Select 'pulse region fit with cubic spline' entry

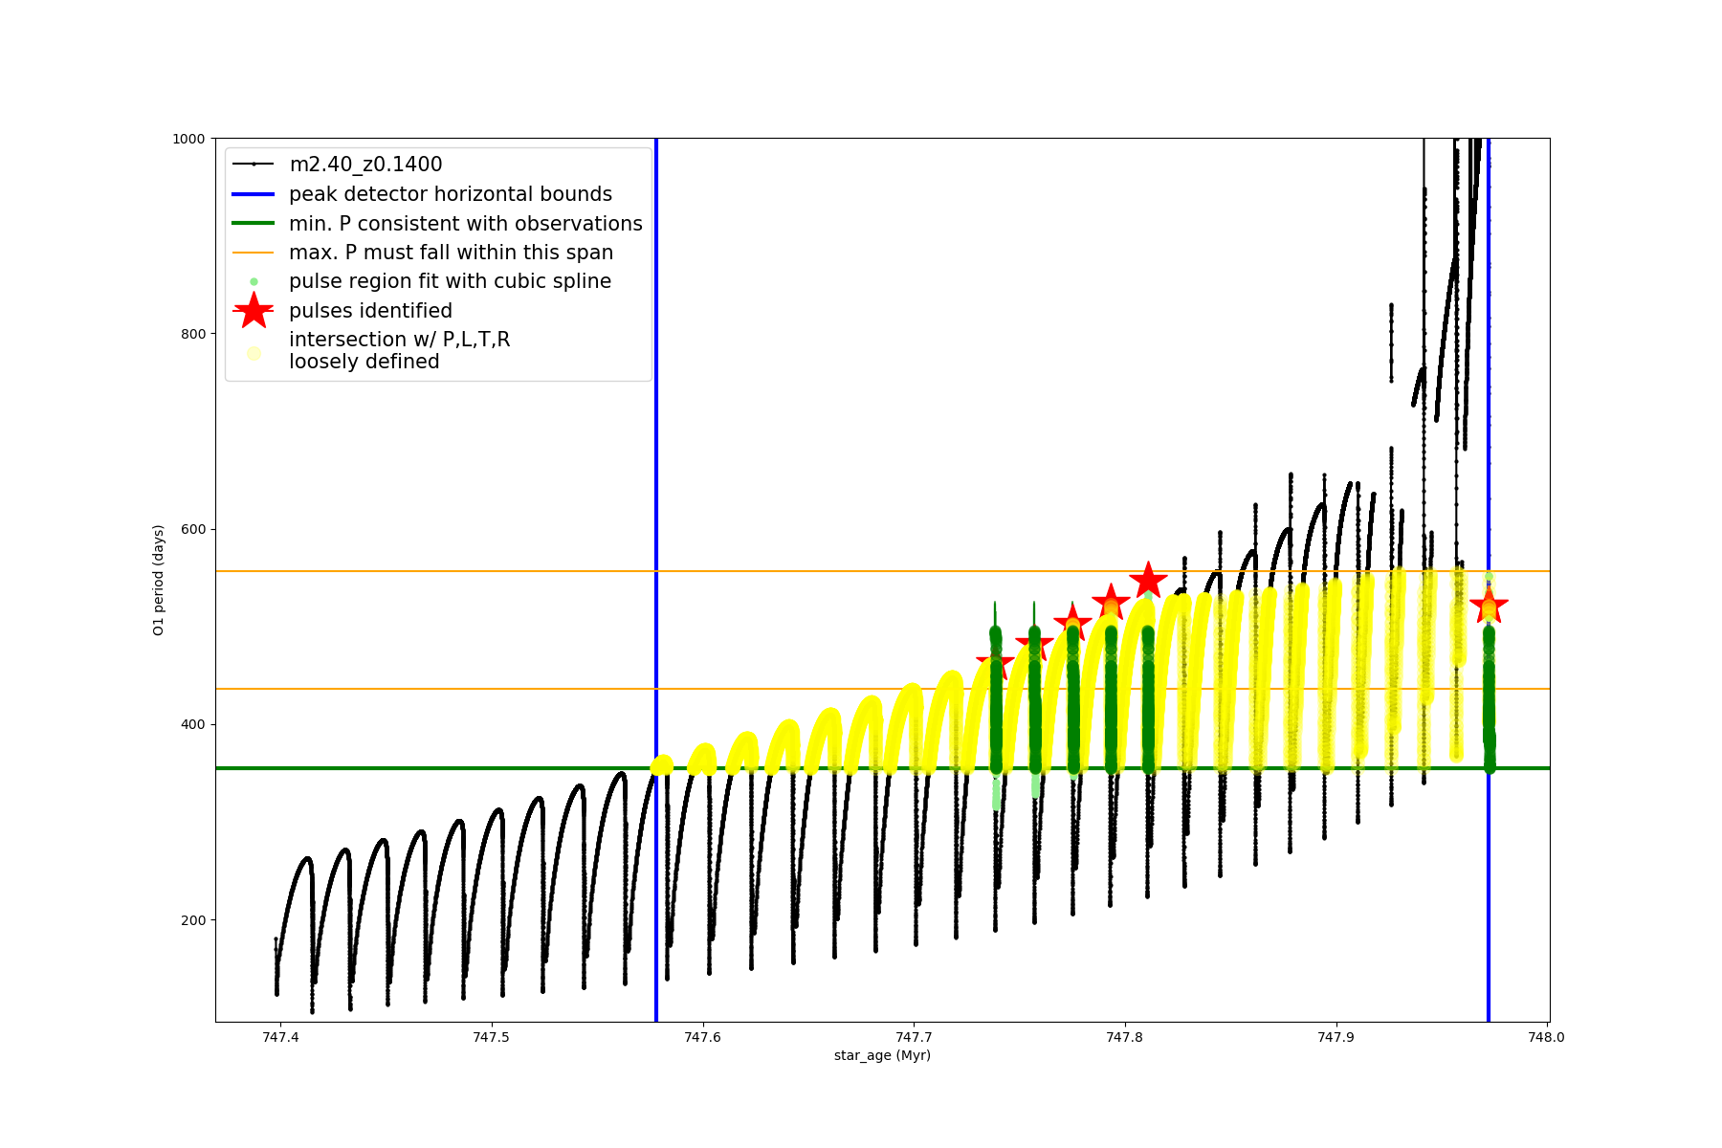(x=450, y=281)
